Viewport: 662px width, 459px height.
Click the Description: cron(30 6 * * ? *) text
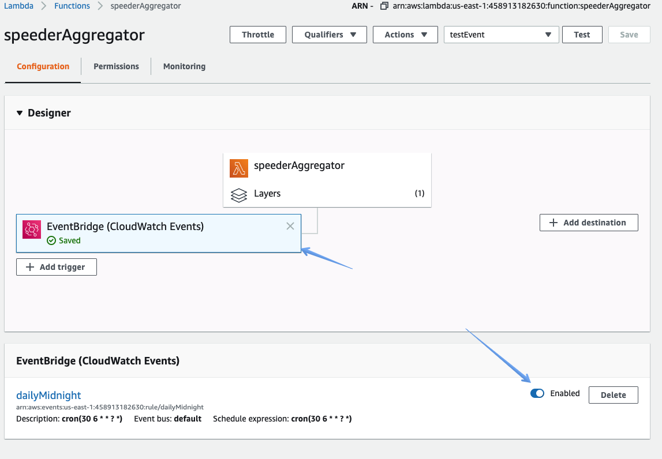click(x=69, y=419)
